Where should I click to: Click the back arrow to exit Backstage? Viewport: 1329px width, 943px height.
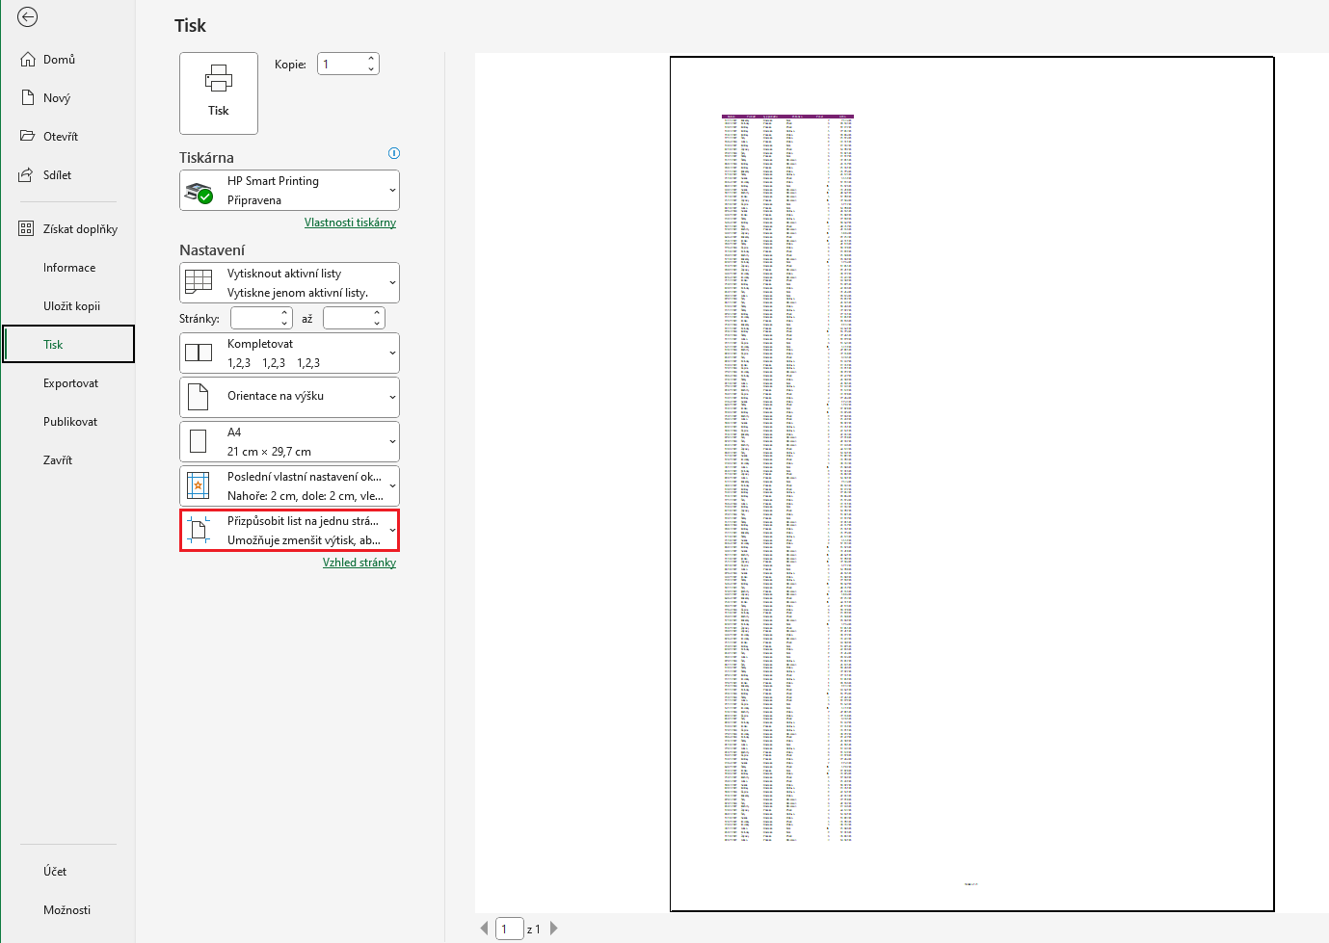click(28, 17)
